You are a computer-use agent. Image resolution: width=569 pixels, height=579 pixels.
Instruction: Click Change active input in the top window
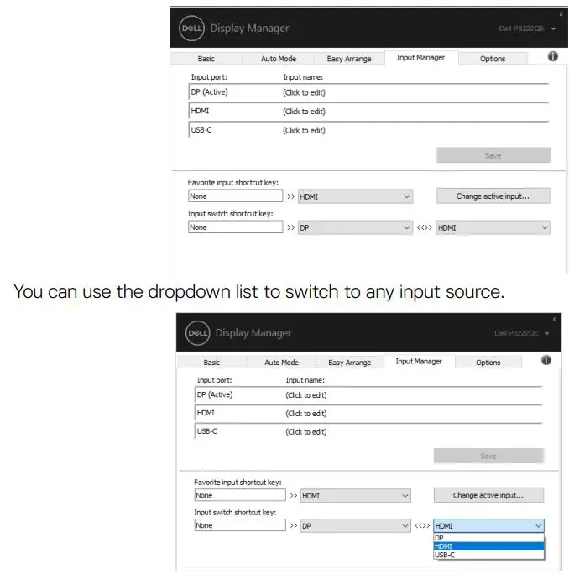[493, 196]
